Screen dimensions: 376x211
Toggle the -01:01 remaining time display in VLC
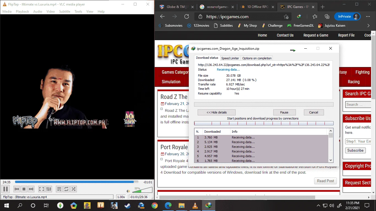(148, 182)
